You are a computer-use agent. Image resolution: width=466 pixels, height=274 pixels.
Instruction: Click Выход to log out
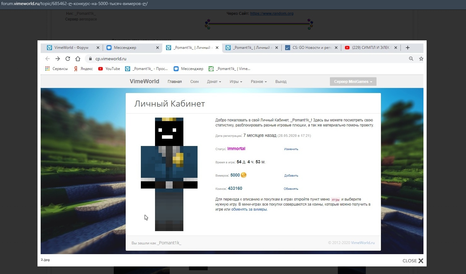[x=281, y=82]
